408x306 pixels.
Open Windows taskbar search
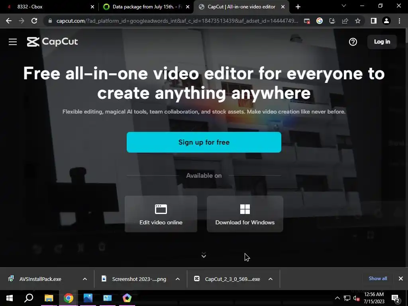29,298
